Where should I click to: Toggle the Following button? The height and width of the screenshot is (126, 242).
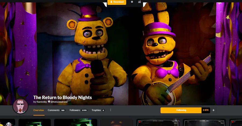(x=181, y=110)
